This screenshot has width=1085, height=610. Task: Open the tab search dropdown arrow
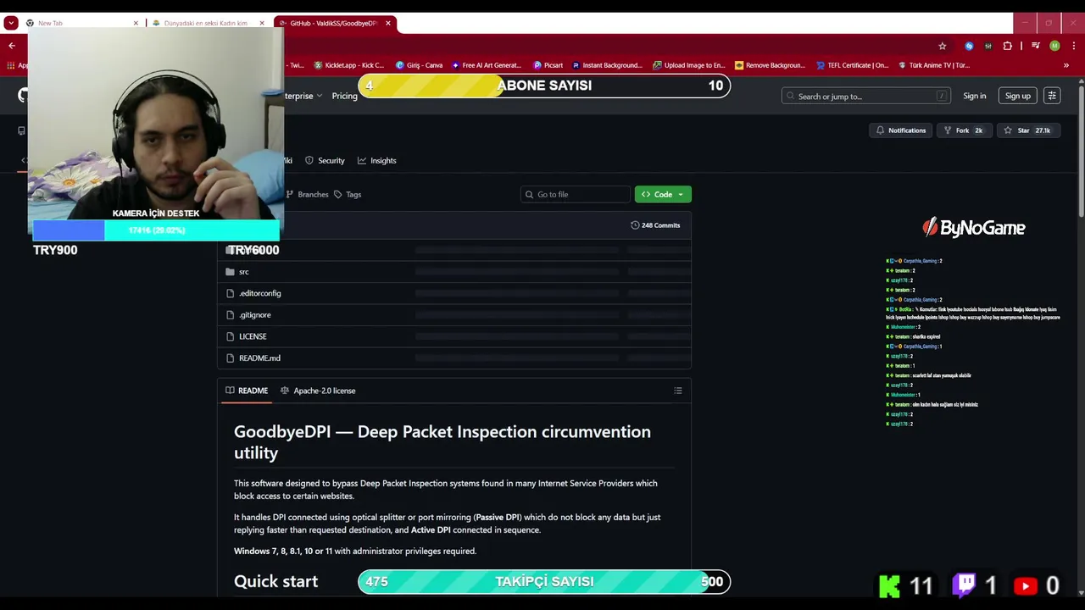11,23
